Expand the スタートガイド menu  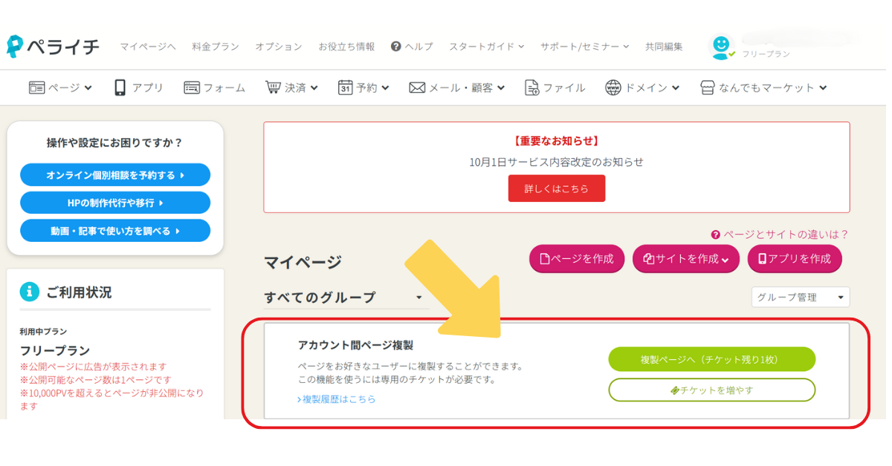coord(486,46)
